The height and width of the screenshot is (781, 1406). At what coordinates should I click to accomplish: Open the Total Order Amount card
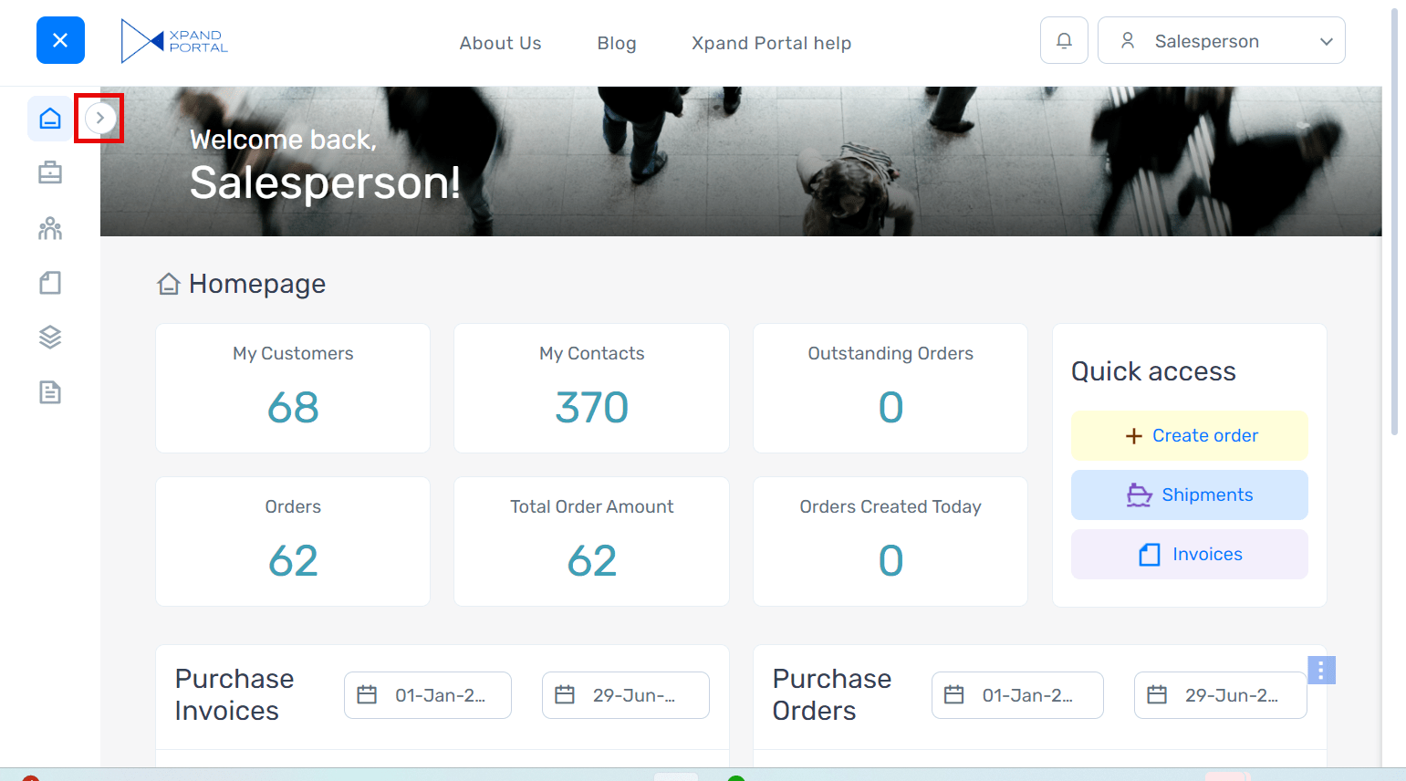click(591, 541)
